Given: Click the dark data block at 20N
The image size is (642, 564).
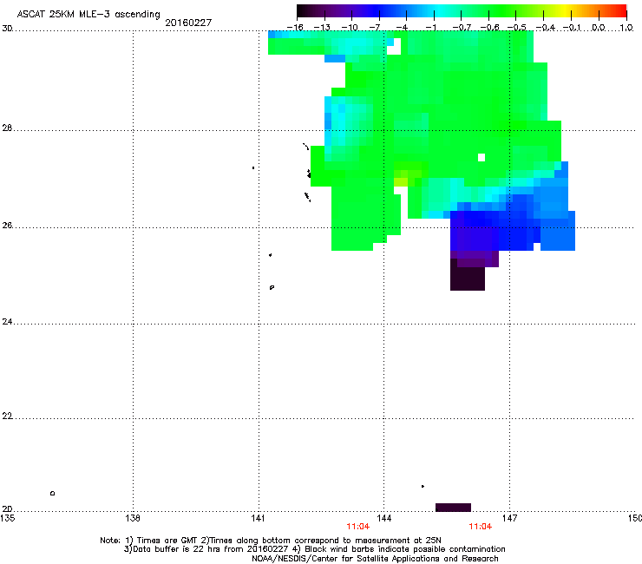Looking at the screenshot, I should (x=453, y=508).
